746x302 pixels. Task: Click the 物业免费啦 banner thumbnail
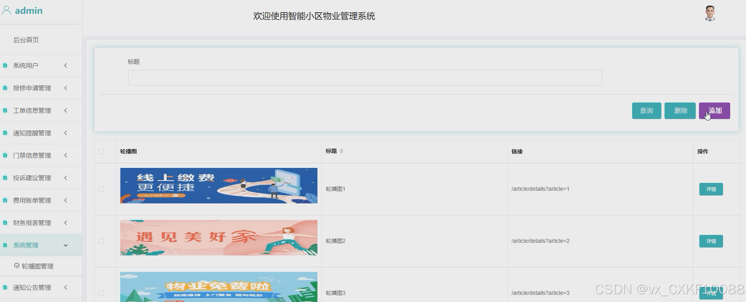218,287
